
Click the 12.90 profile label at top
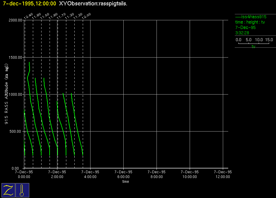point(28,16)
